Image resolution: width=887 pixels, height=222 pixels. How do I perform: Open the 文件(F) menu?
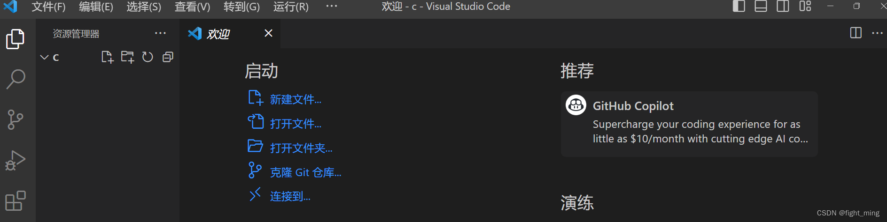click(49, 7)
